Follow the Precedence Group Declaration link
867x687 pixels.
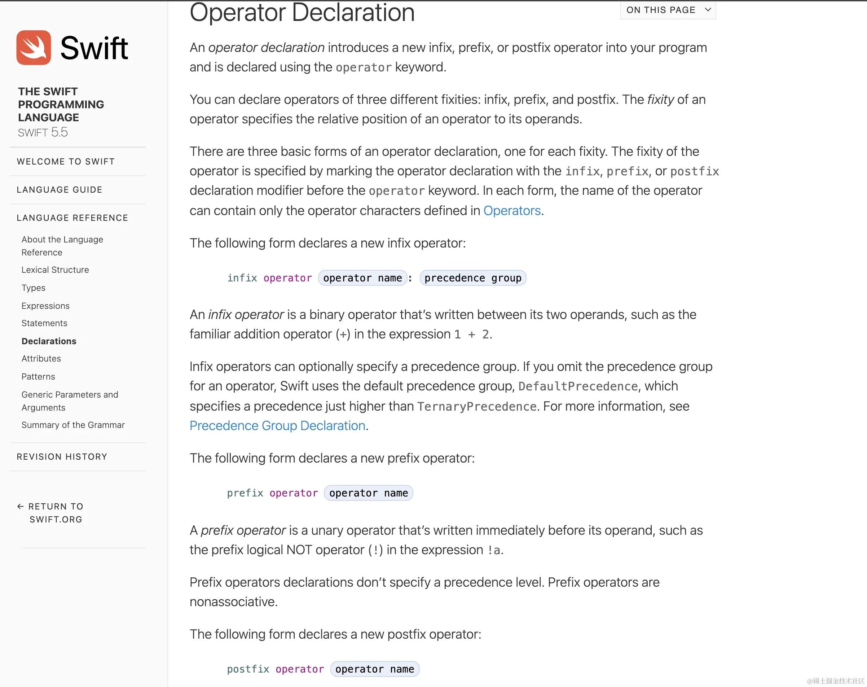point(277,426)
